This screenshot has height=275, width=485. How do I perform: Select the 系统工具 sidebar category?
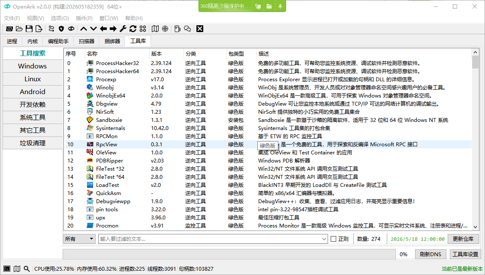point(33,117)
